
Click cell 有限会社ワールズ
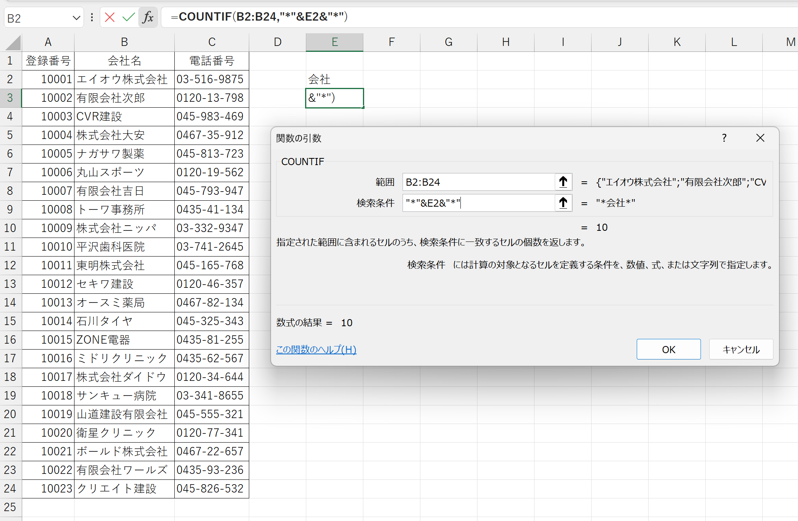124,470
